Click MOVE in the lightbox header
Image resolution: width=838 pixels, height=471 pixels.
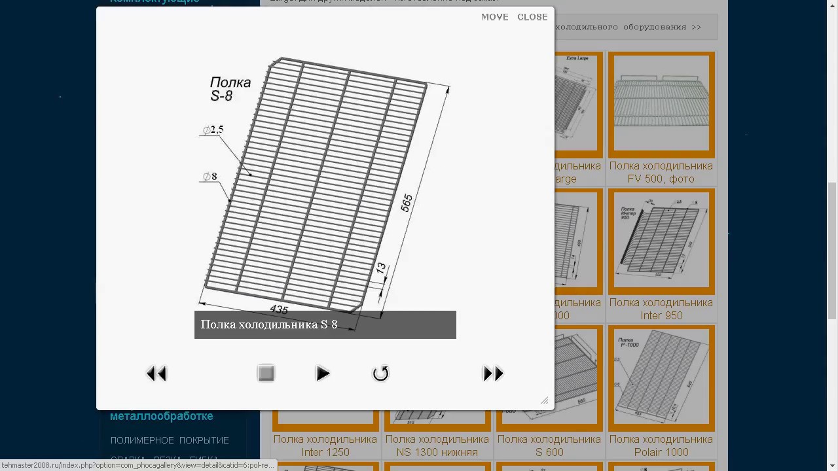pos(494,17)
